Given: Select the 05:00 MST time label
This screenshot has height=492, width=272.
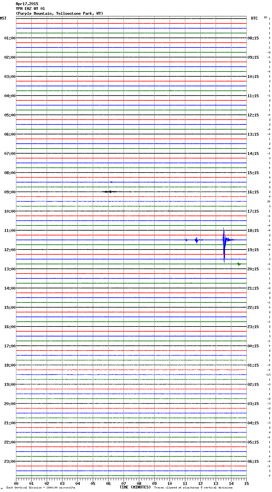Looking at the screenshot, I should point(10,115).
